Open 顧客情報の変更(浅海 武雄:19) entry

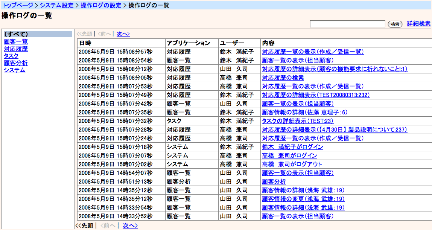(303, 199)
